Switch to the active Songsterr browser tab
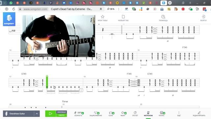Screen dimensions: 211x119 point(164,3)
